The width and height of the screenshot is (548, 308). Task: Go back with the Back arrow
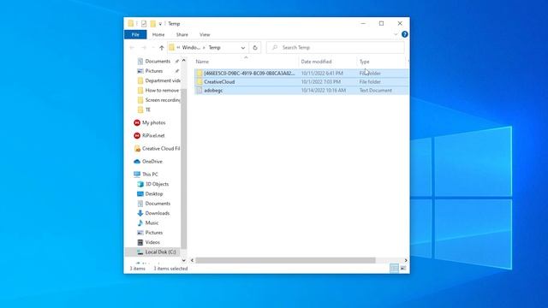(132, 48)
